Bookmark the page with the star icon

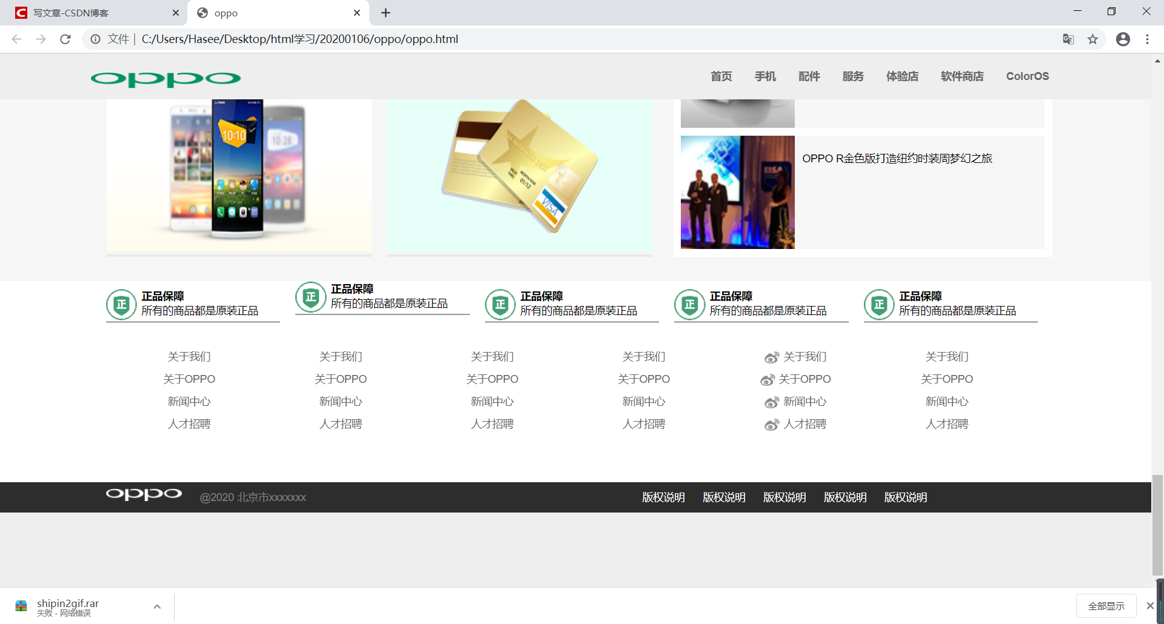click(1093, 39)
